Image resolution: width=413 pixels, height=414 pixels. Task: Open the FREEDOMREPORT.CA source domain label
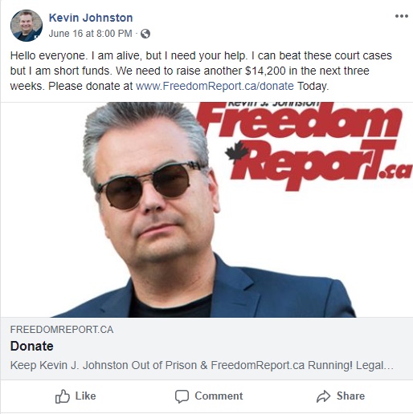(62, 330)
